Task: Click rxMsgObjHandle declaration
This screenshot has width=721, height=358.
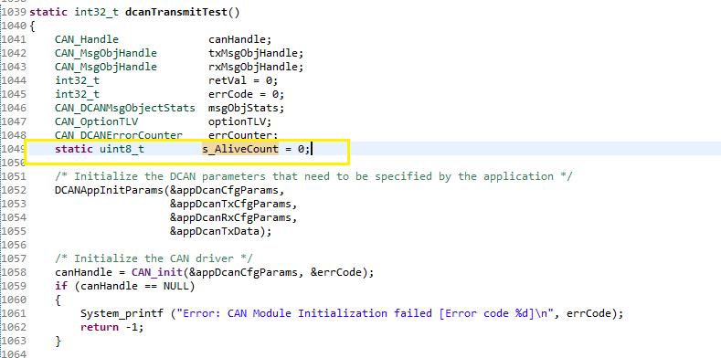Action: click(x=256, y=67)
